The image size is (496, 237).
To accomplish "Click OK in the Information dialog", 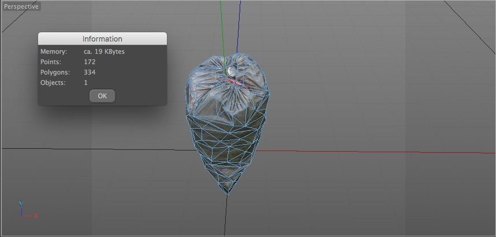I will pos(102,96).
